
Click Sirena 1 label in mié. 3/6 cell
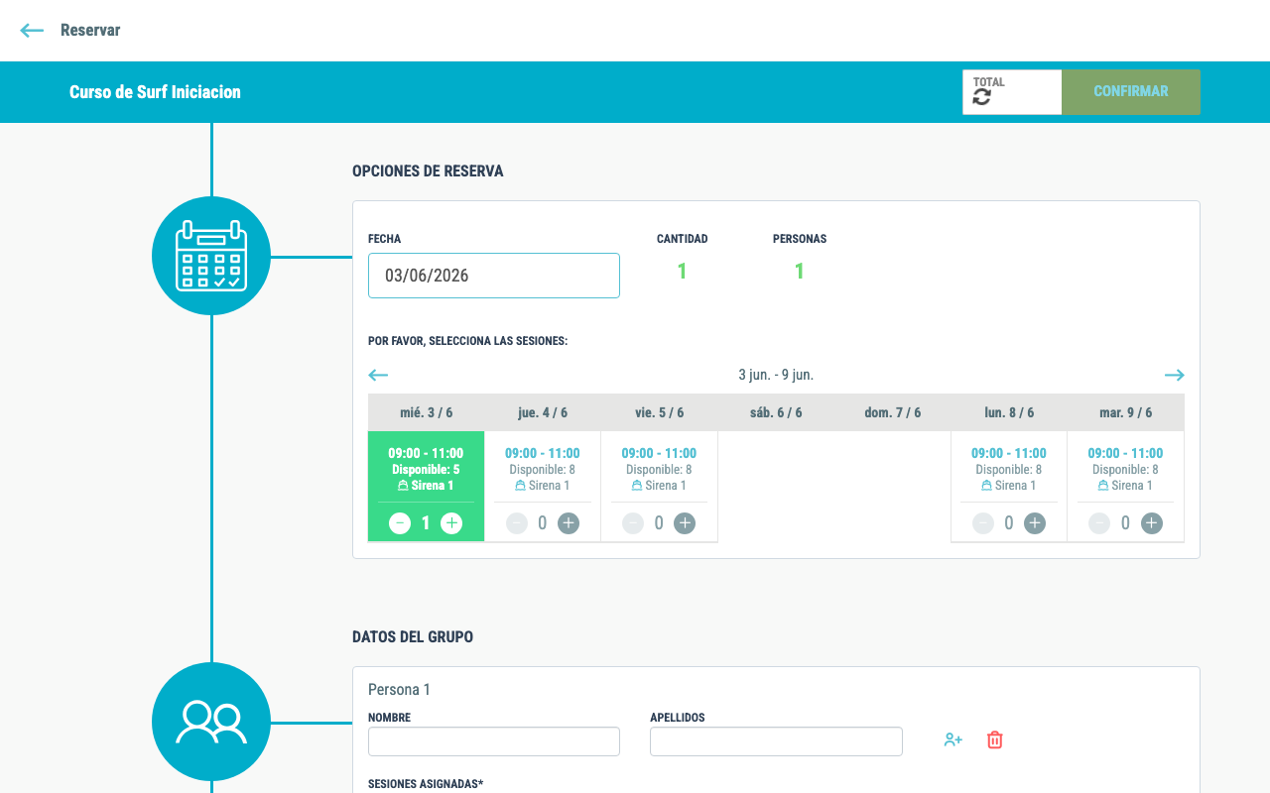[x=426, y=486]
